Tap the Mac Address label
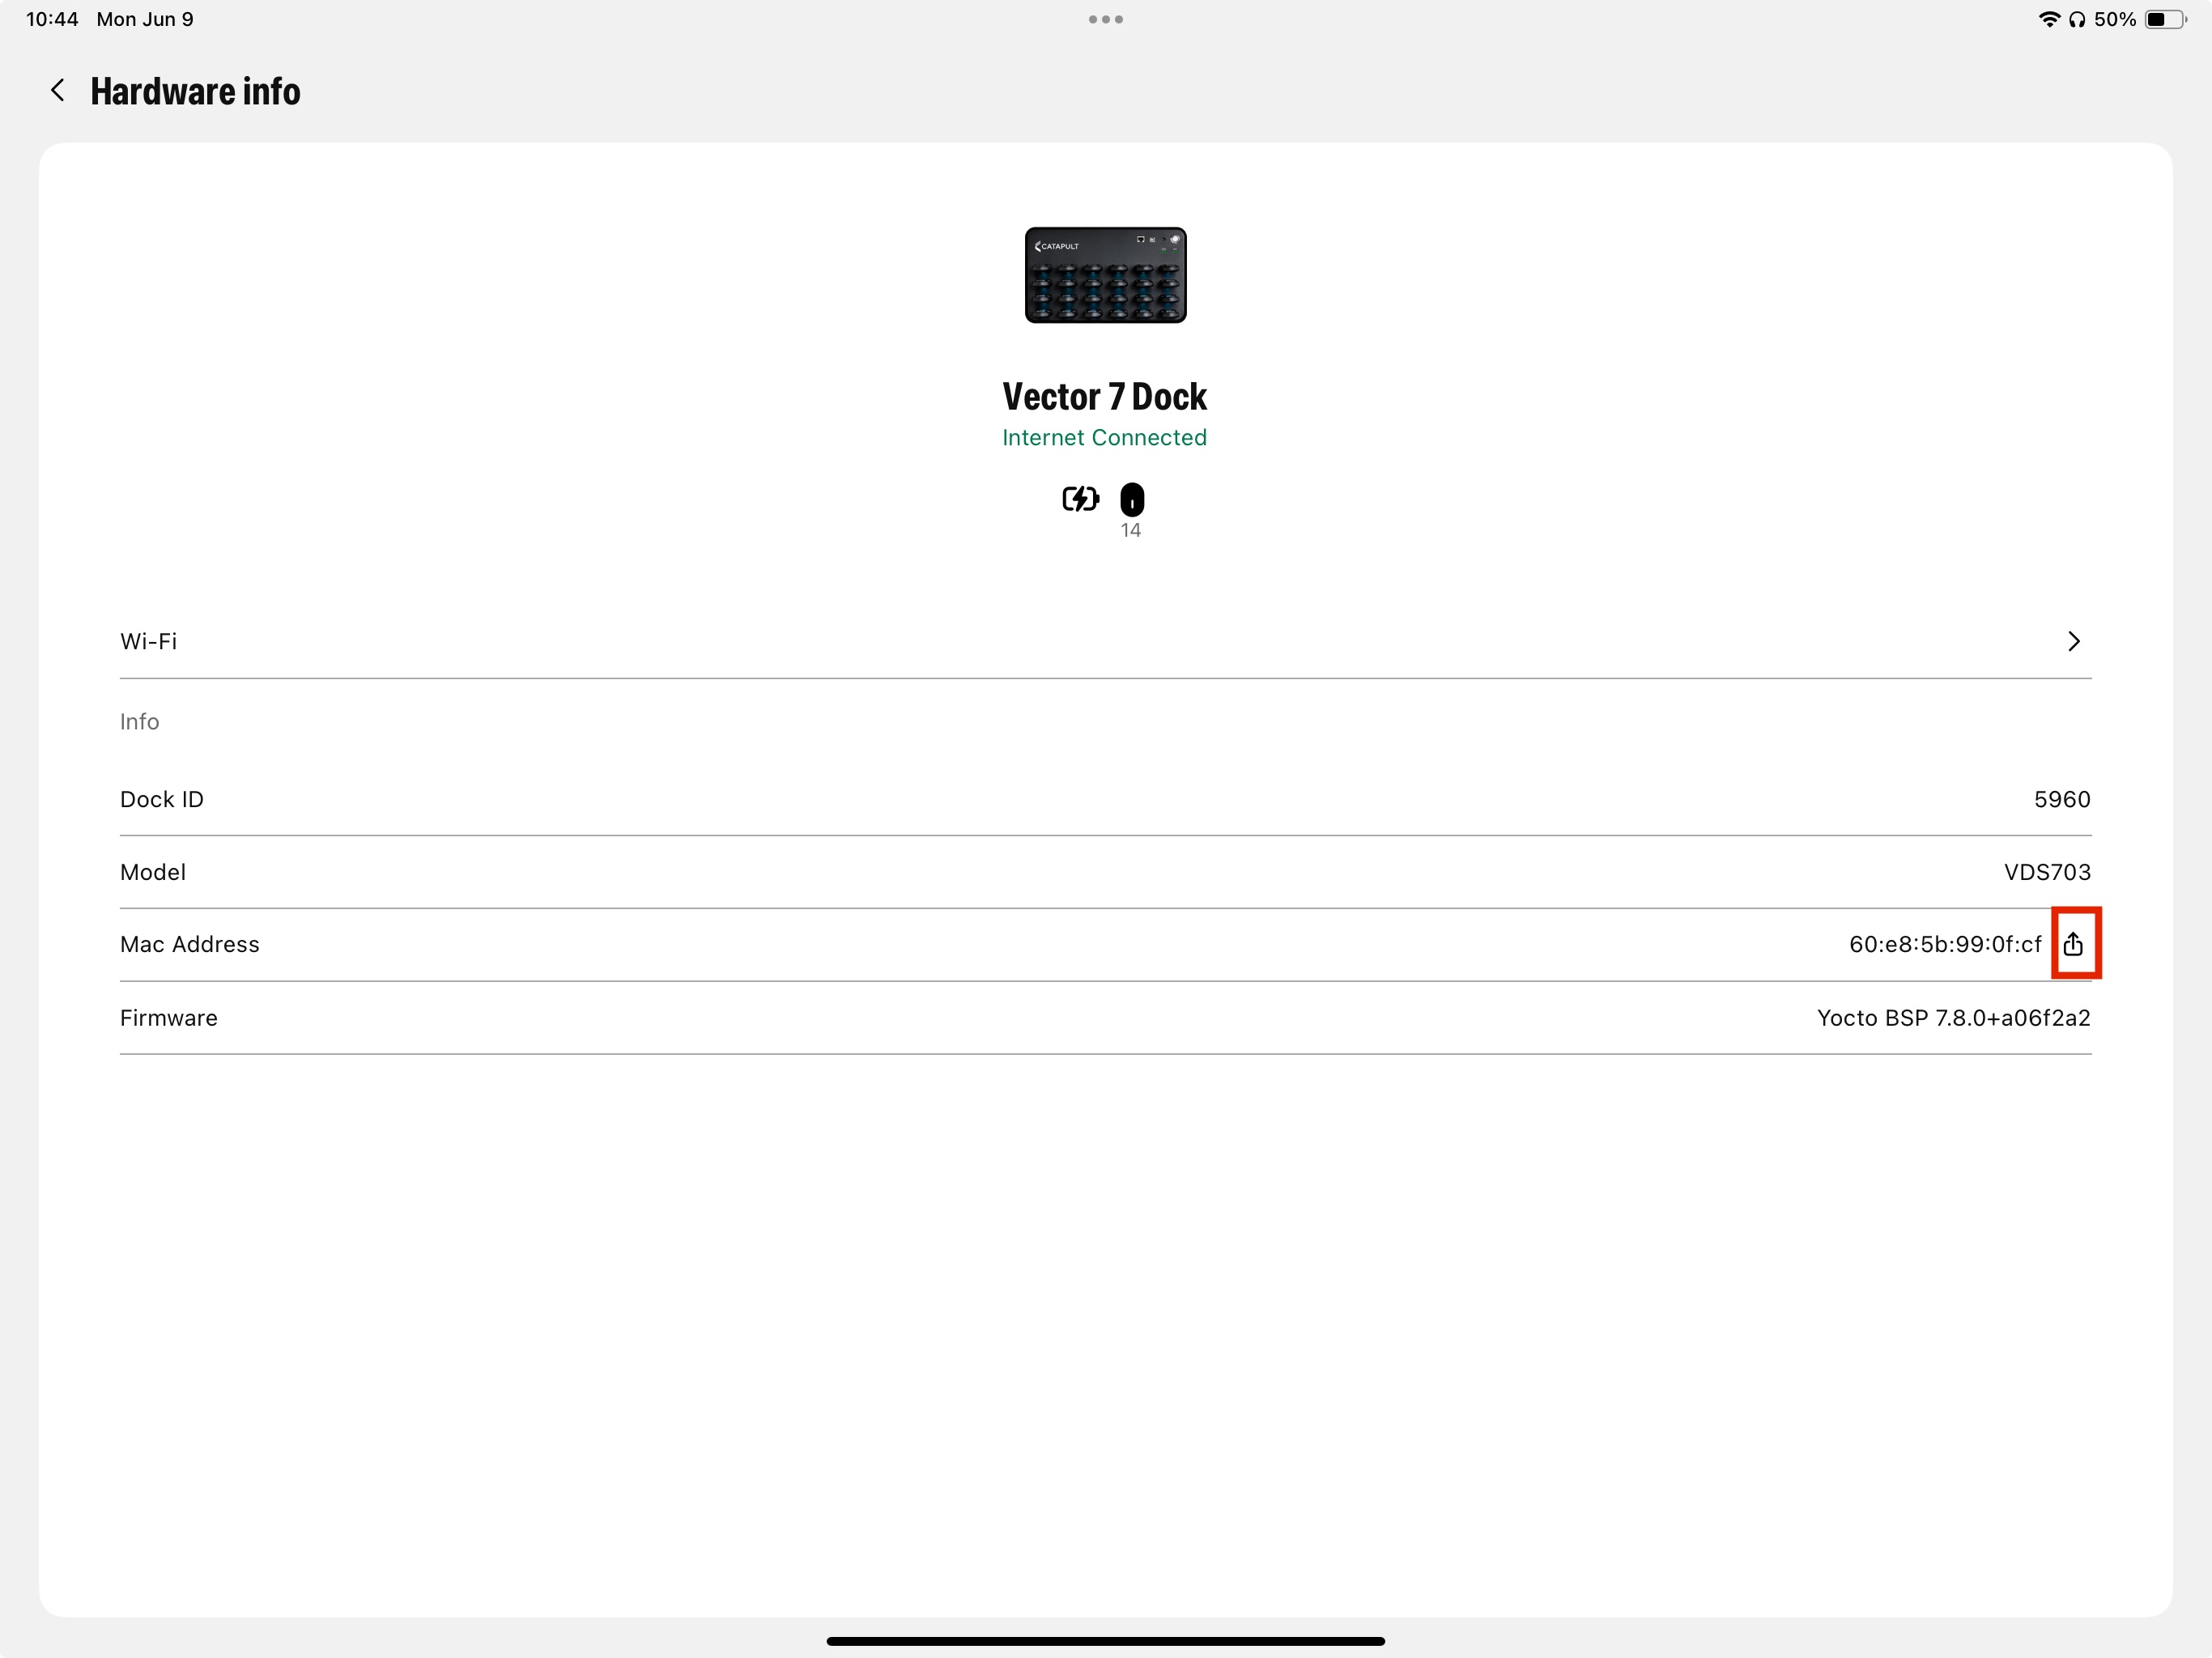 coord(190,944)
